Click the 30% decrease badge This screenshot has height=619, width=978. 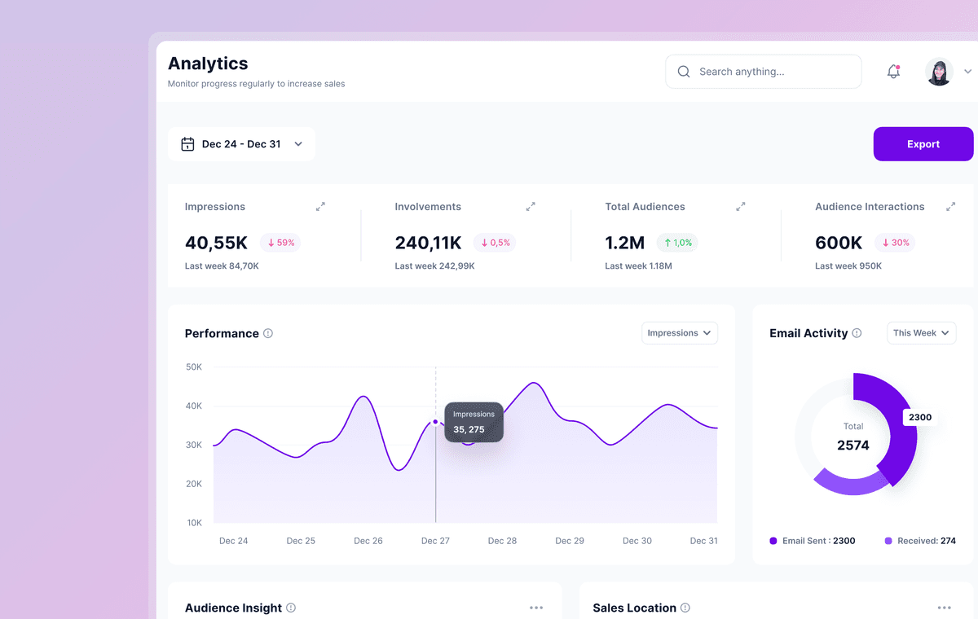point(895,243)
